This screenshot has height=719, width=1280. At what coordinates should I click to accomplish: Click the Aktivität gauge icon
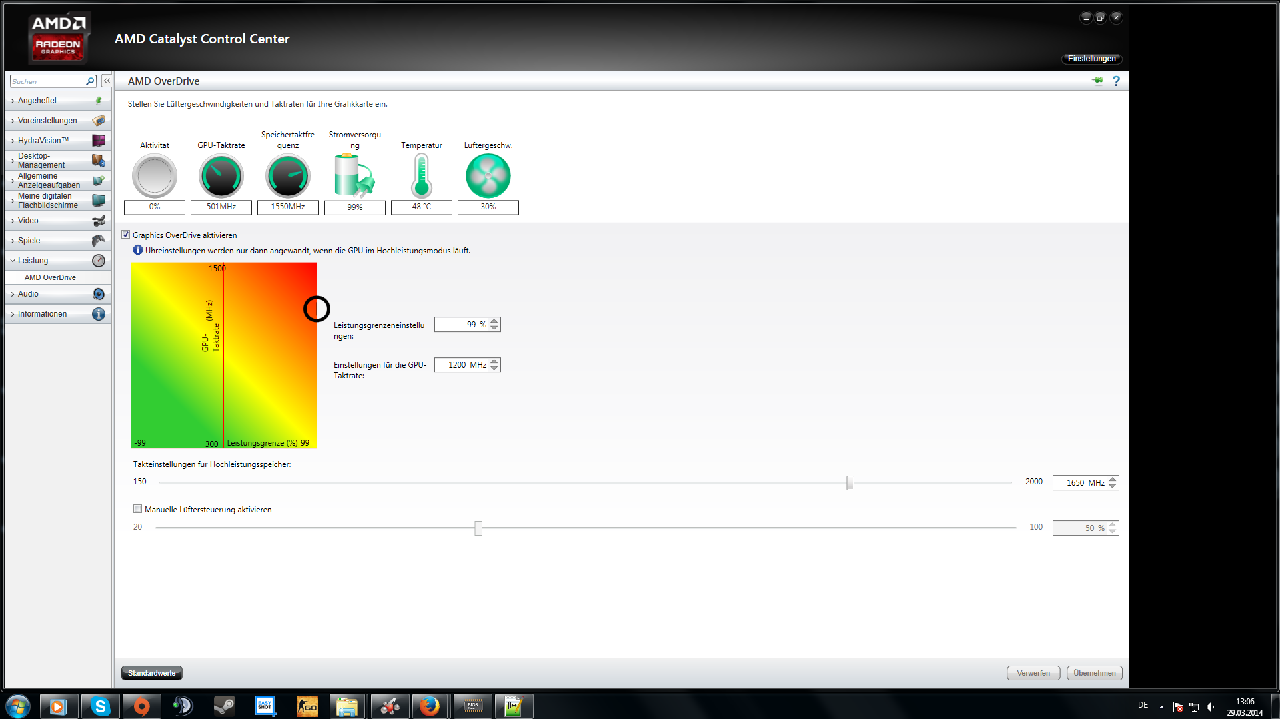[155, 176]
